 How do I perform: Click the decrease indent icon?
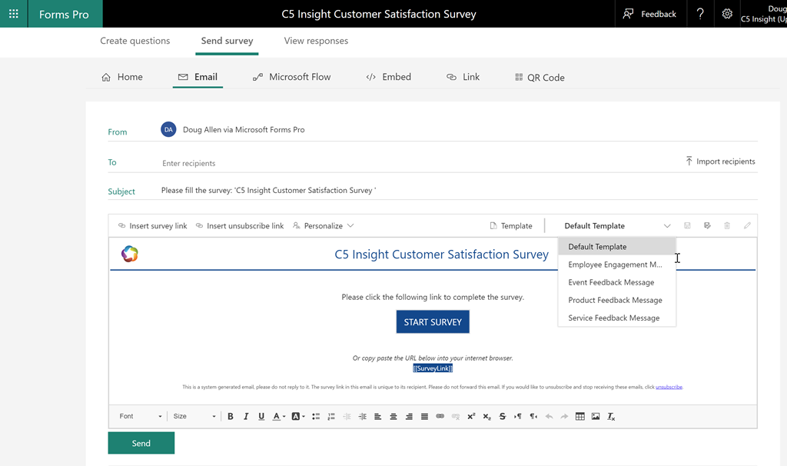pyautogui.click(x=347, y=416)
